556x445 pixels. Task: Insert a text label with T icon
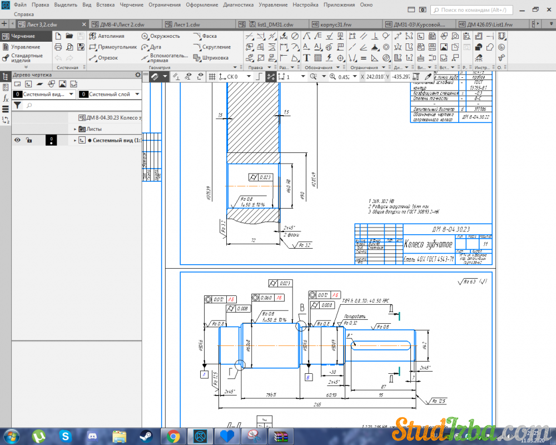point(306,58)
